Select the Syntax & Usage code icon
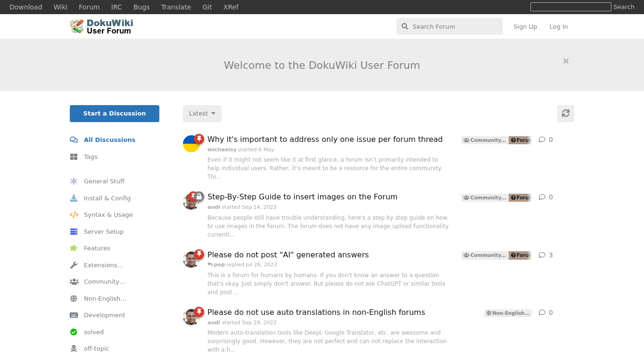 click(x=74, y=215)
